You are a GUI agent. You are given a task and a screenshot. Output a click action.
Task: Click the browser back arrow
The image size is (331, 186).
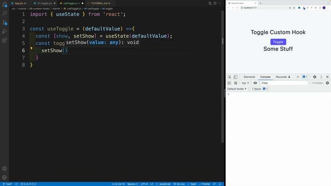229,8
